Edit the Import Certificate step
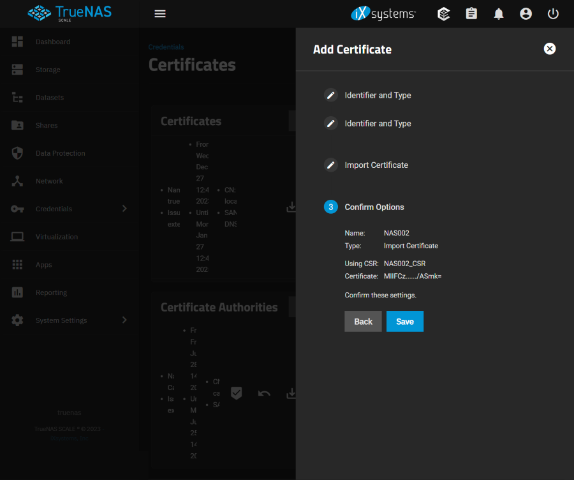This screenshot has height=480, width=574. pyautogui.click(x=331, y=165)
